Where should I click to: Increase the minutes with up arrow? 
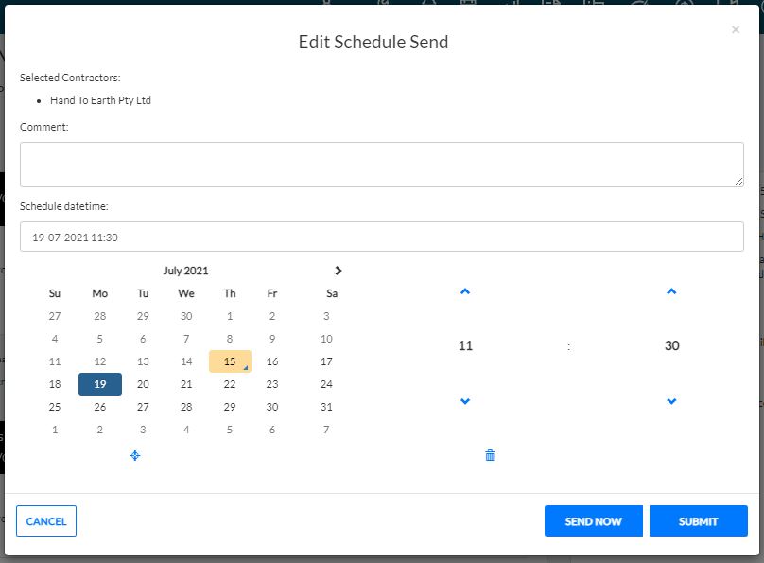[671, 291]
